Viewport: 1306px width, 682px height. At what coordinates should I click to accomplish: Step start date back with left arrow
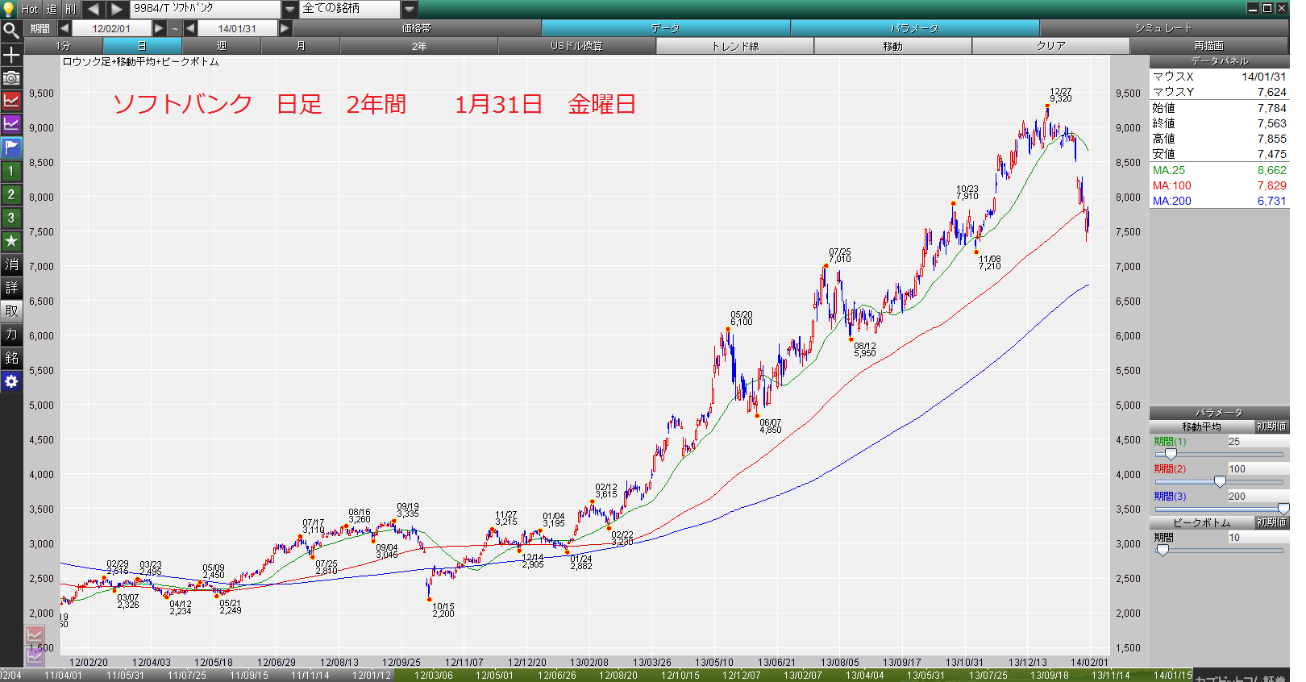coord(64,28)
